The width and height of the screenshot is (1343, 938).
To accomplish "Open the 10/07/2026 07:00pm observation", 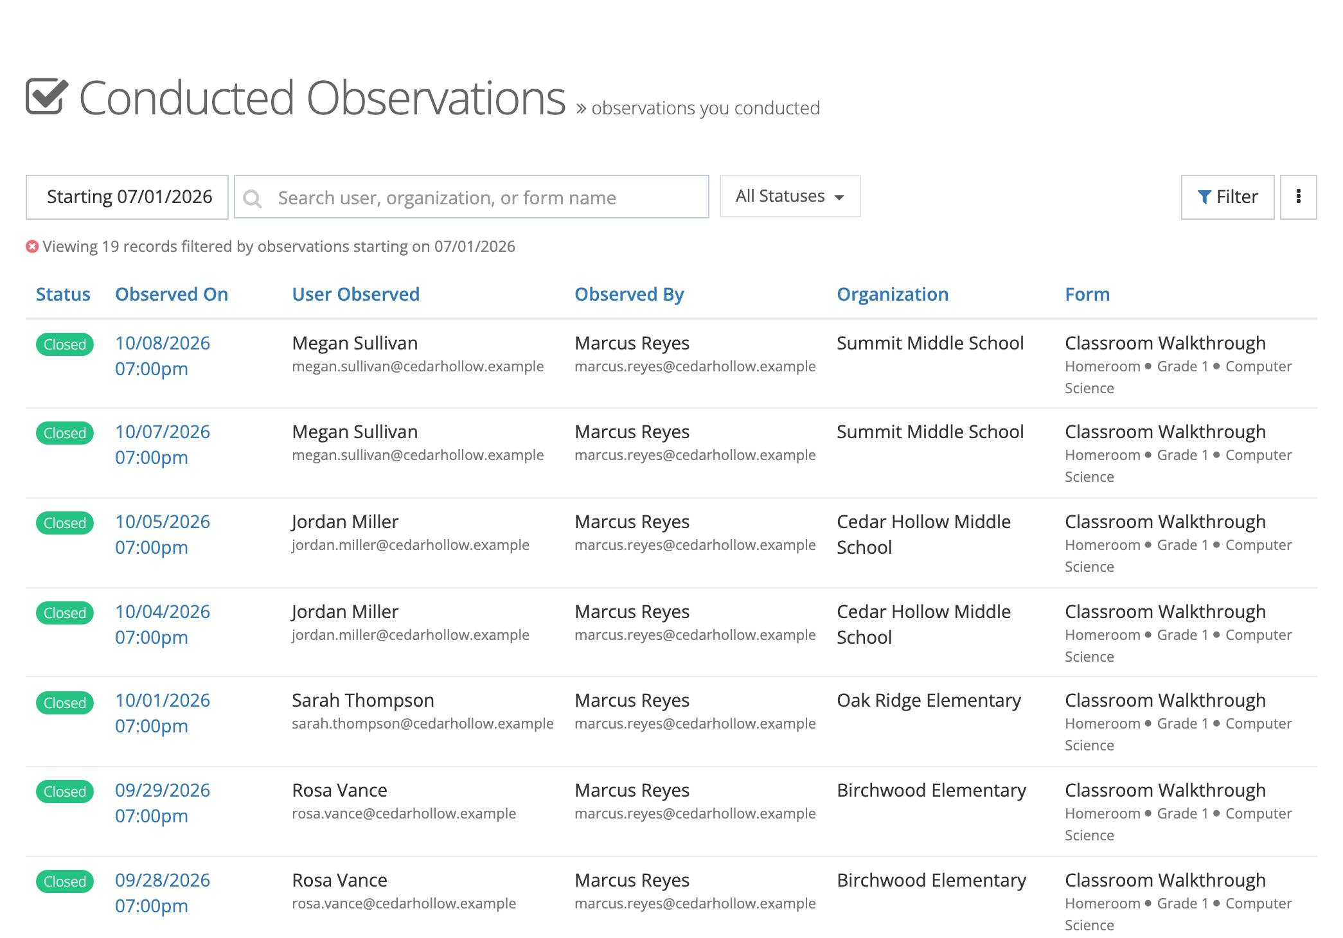I will click(163, 445).
